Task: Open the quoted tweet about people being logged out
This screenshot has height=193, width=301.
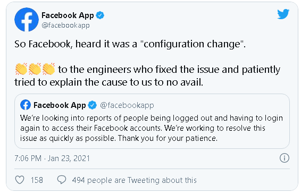Action: pos(152,121)
